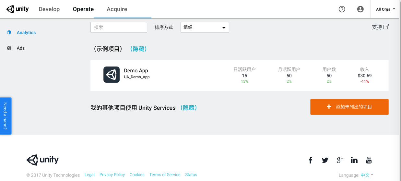Image resolution: width=401 pixels, height=181 pixels.
Task: Click the 添加未列出的项目 orange button
Action: click(x=349, y=107)
